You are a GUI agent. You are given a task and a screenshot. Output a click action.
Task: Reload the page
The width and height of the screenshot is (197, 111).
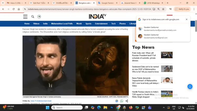(x=13, y=9)
